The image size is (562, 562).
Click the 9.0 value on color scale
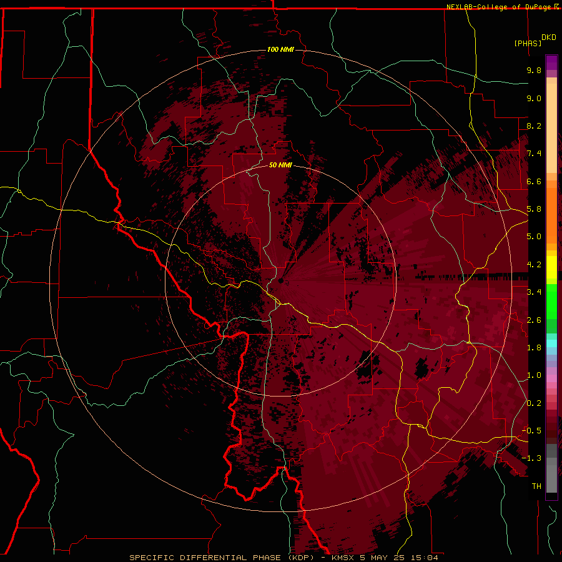coord(534,98)
